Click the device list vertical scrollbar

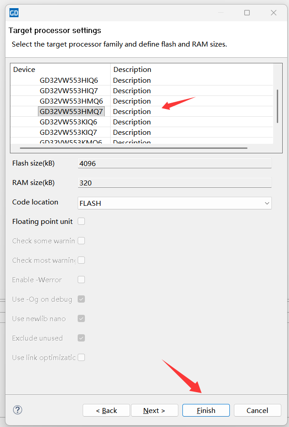[277, 106]
